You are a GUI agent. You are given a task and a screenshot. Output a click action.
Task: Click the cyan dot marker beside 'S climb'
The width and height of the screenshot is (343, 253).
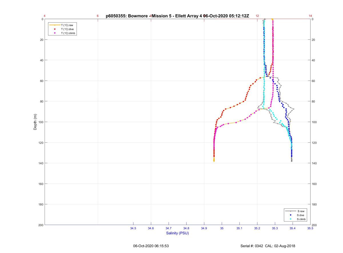tap(291, 219)
